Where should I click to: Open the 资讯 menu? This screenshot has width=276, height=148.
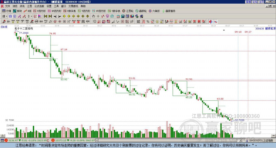pos(22,6)
